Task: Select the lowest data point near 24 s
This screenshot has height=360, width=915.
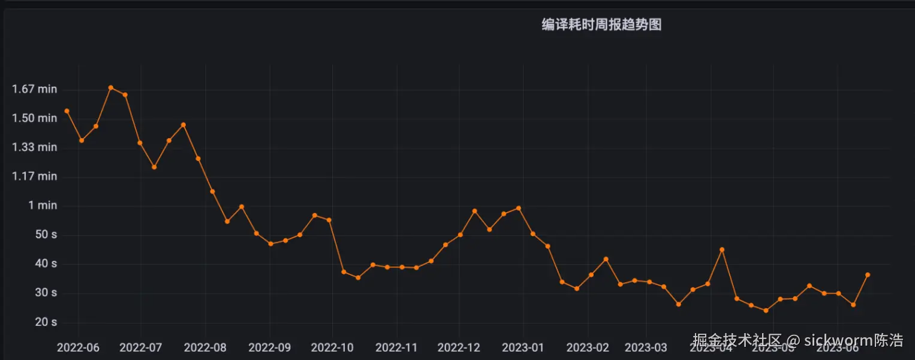Action: [x=766, y=310]
